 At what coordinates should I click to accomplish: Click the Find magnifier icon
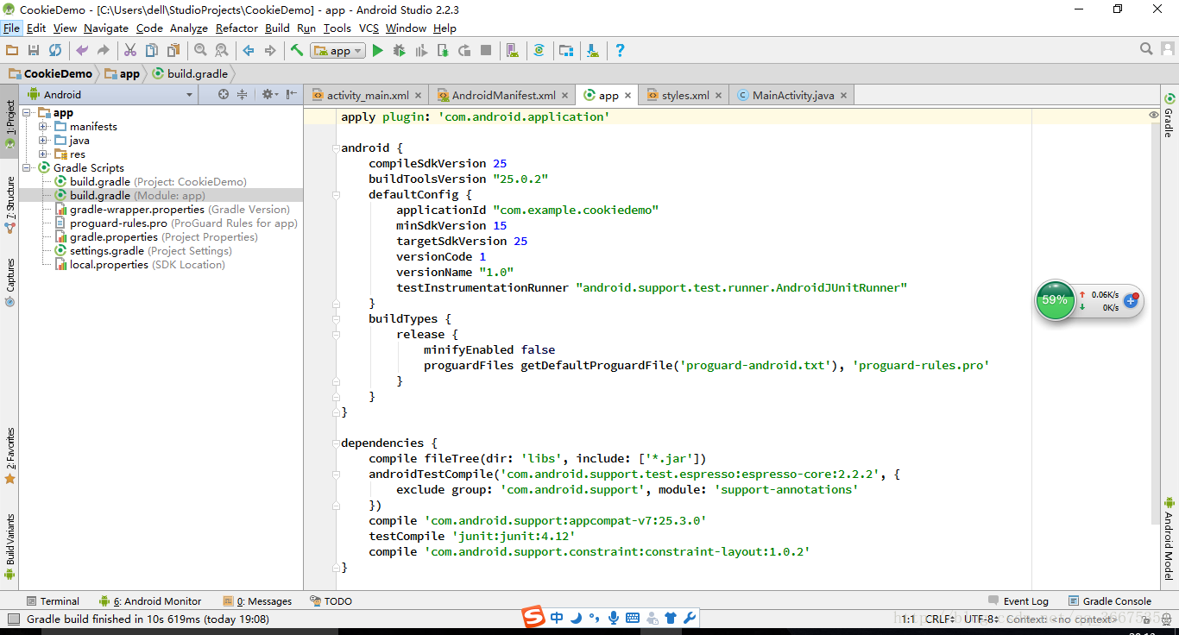200,51
